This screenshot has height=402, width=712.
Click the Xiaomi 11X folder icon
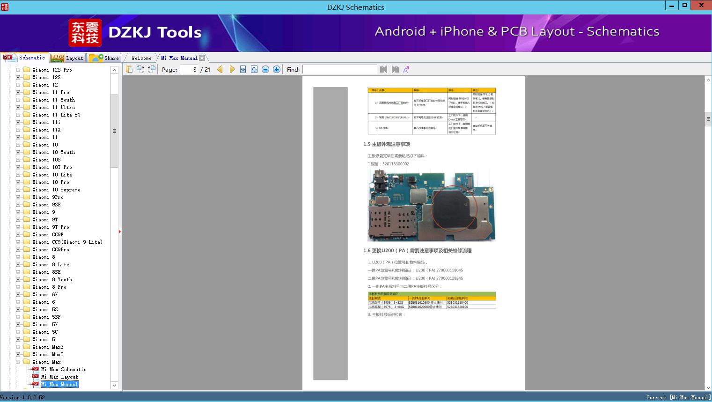(x=27, y=130)
